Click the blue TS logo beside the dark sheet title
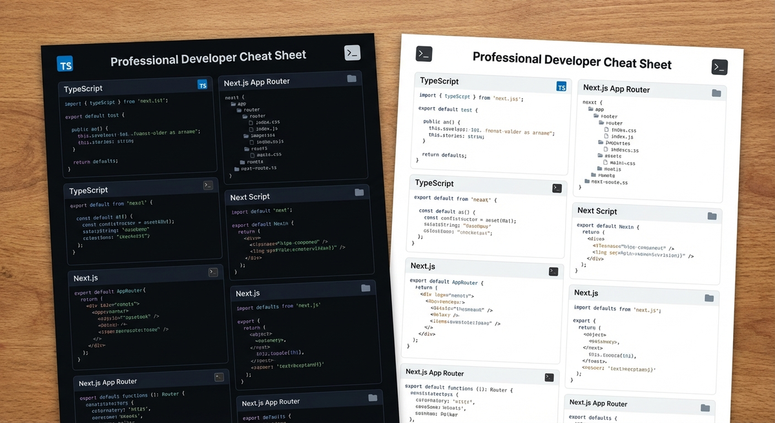The width and height of the screenshot is (775, 423). (x=65, y=63)
